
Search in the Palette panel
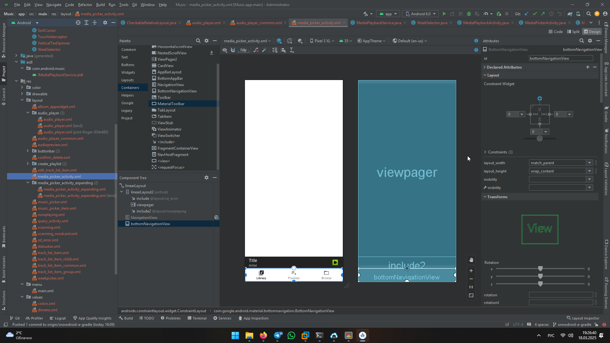tap(198, 41)
